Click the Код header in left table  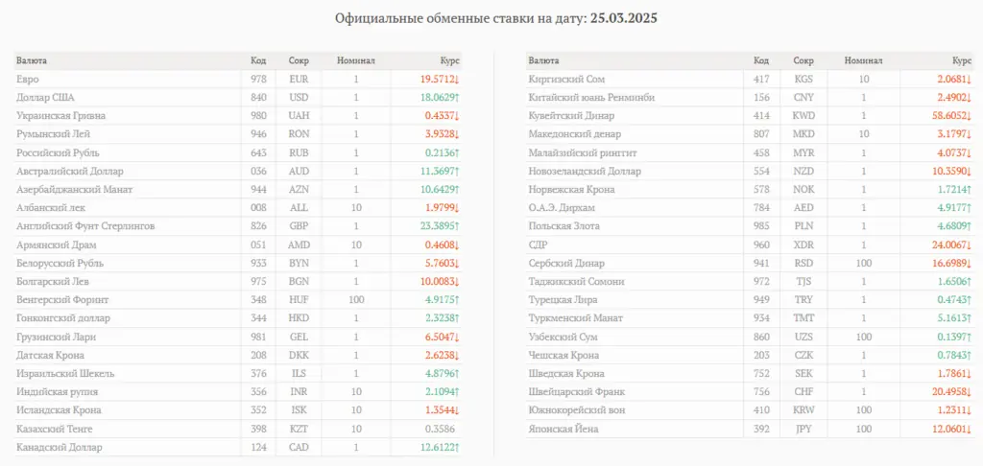pos(258,60)
